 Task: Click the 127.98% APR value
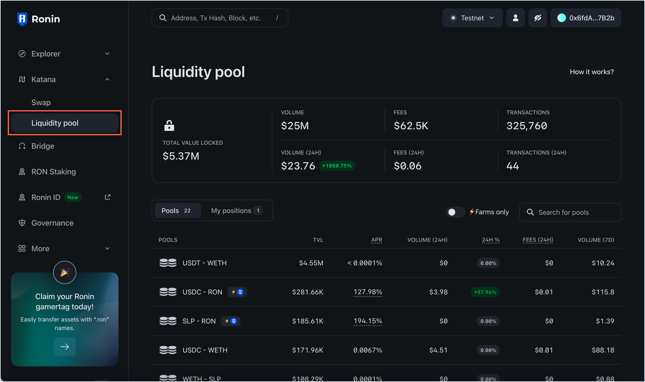[x=368, y=292]
